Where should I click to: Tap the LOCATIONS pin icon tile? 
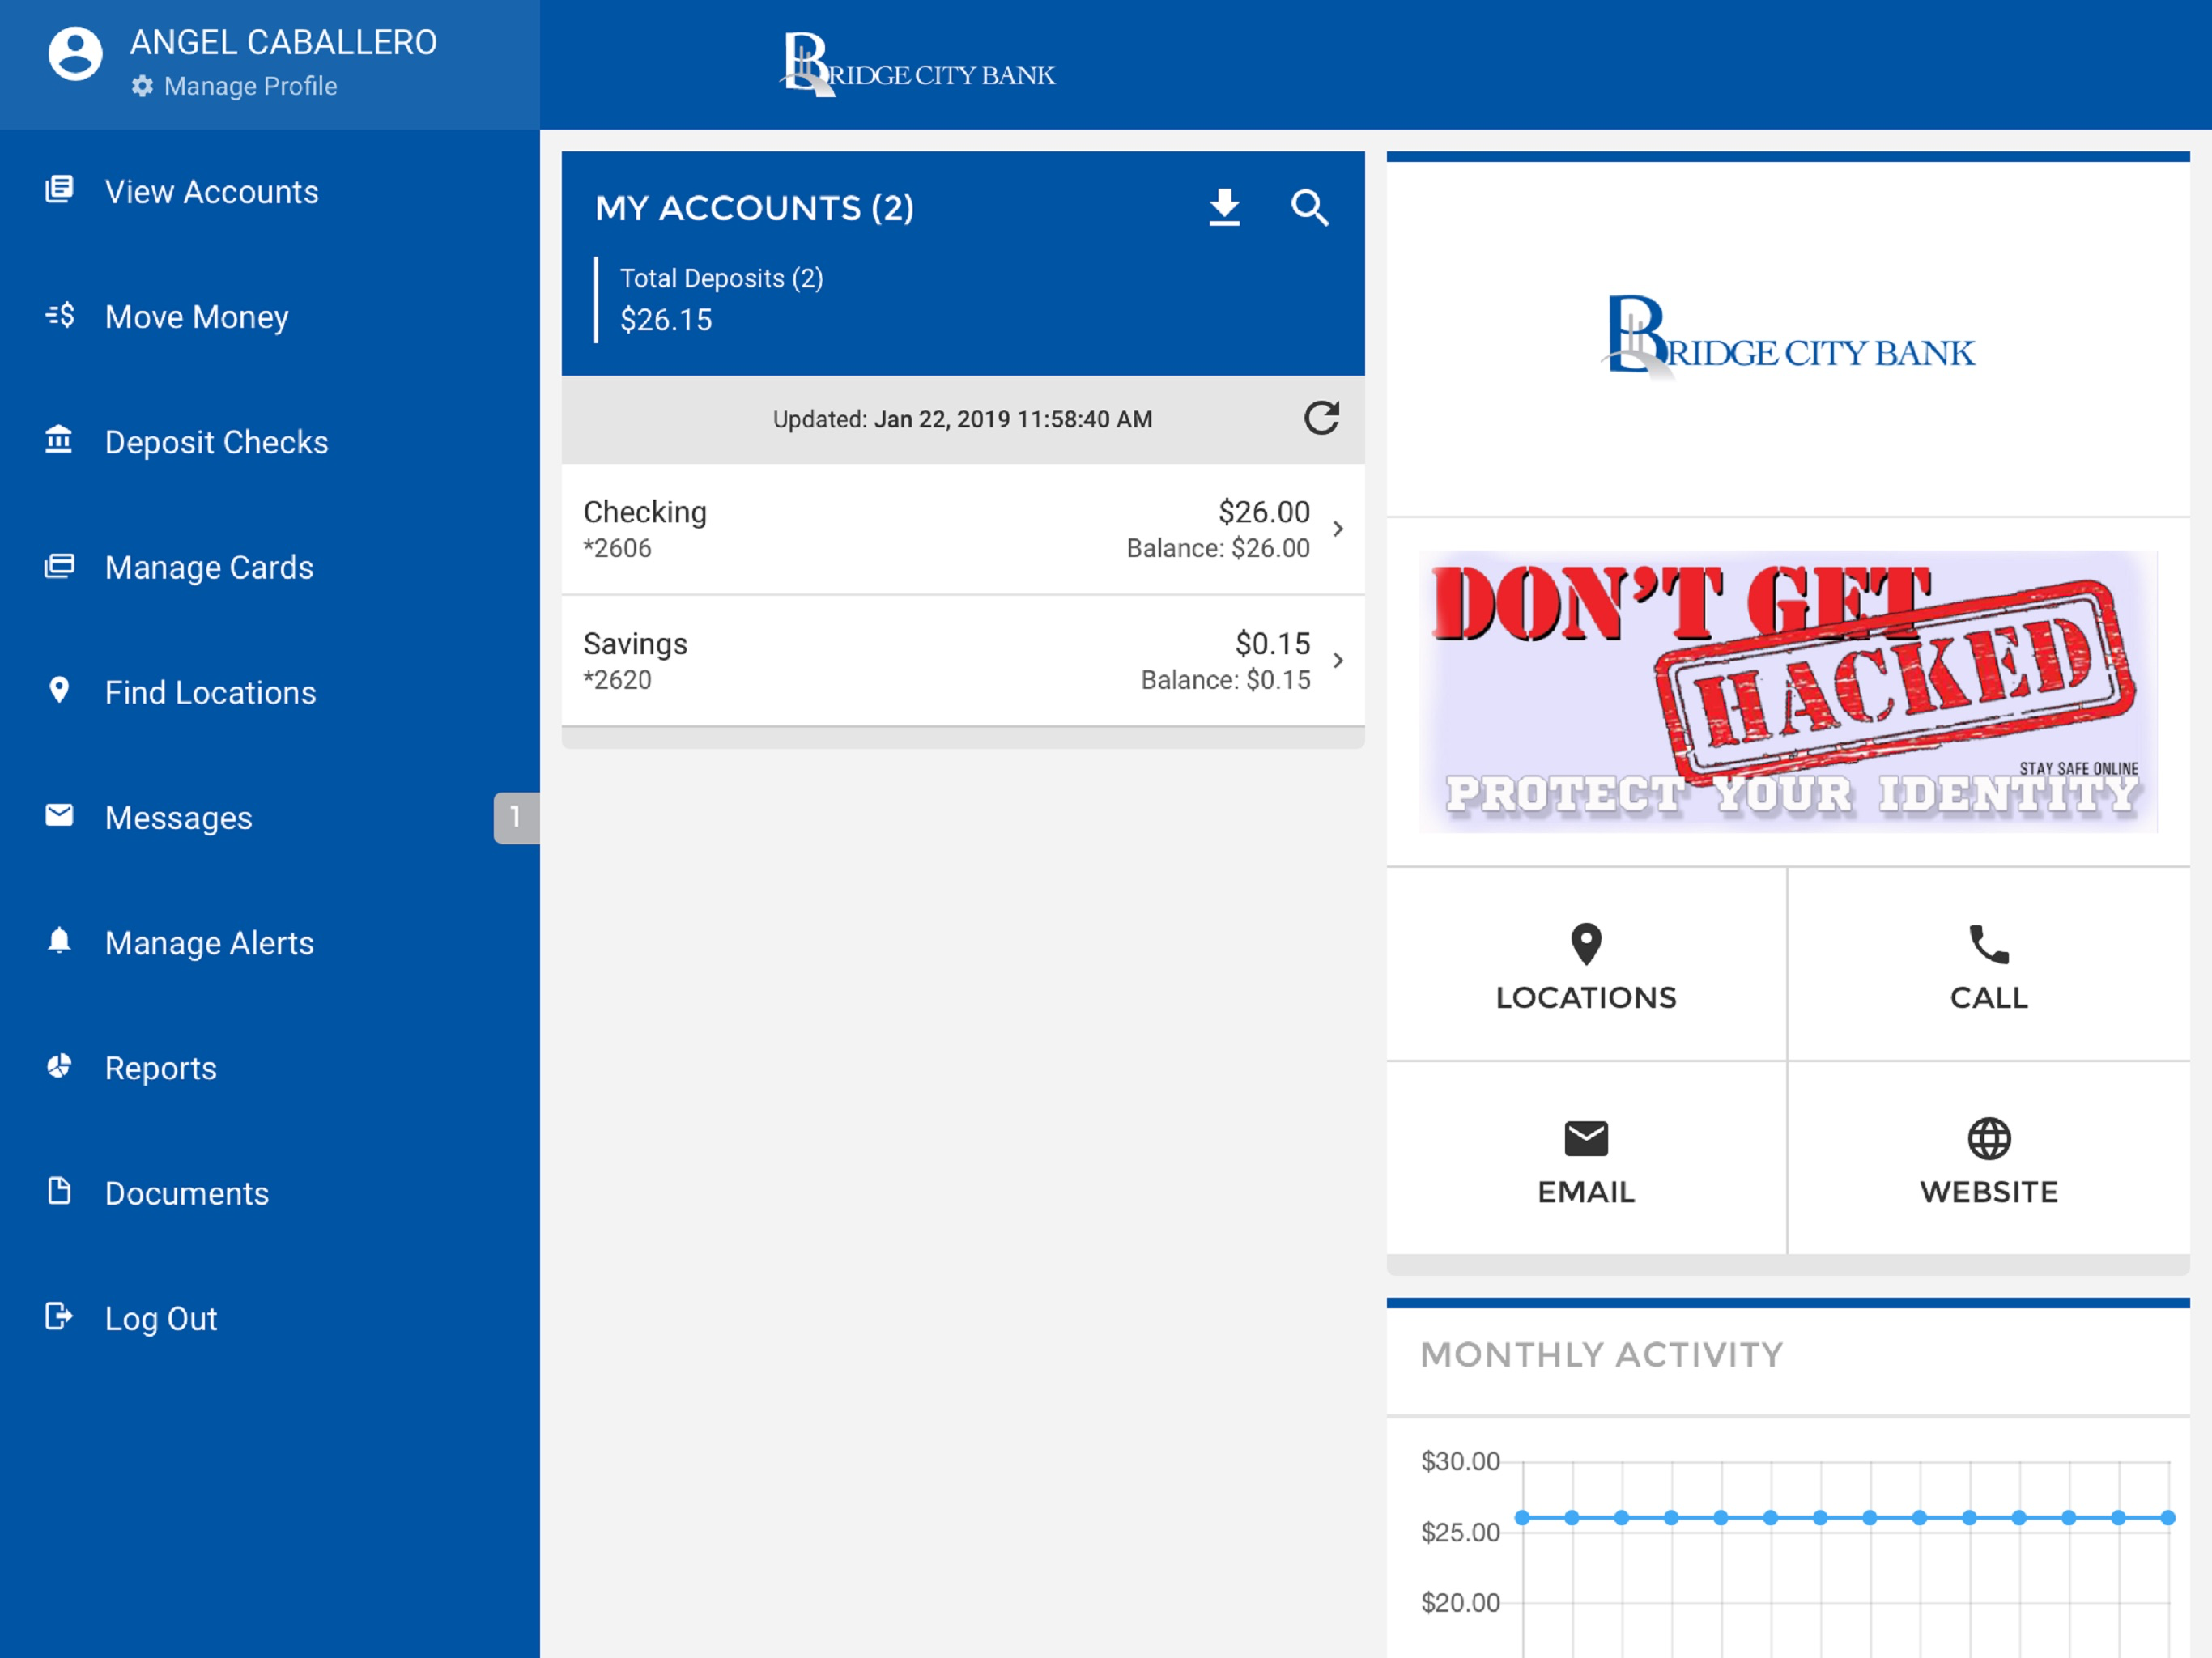(1586, 963)
